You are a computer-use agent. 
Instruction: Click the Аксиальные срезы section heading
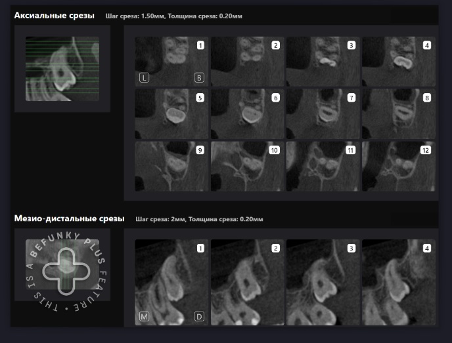point(54,15)
